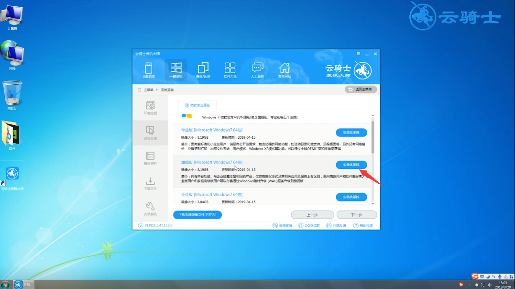Click the Windows Start button

(x=5, y=284)
